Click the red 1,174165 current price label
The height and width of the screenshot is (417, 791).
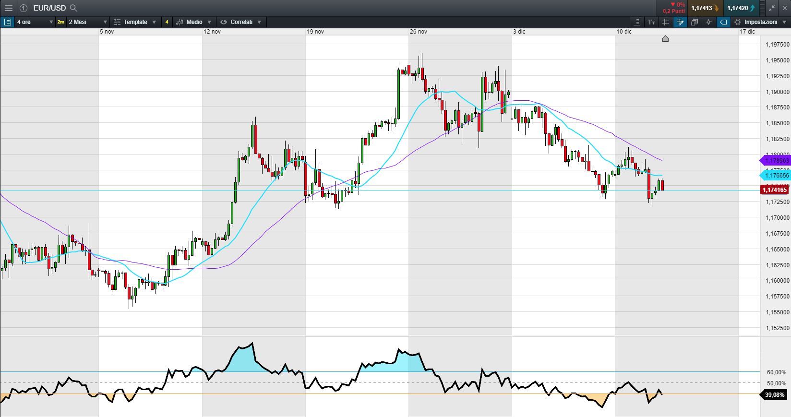[x=775, y=190]
